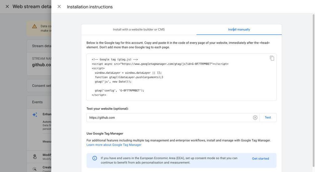Click the Installation instructions heading
Viewport: 315px width, 172px height.
point(90,7)
